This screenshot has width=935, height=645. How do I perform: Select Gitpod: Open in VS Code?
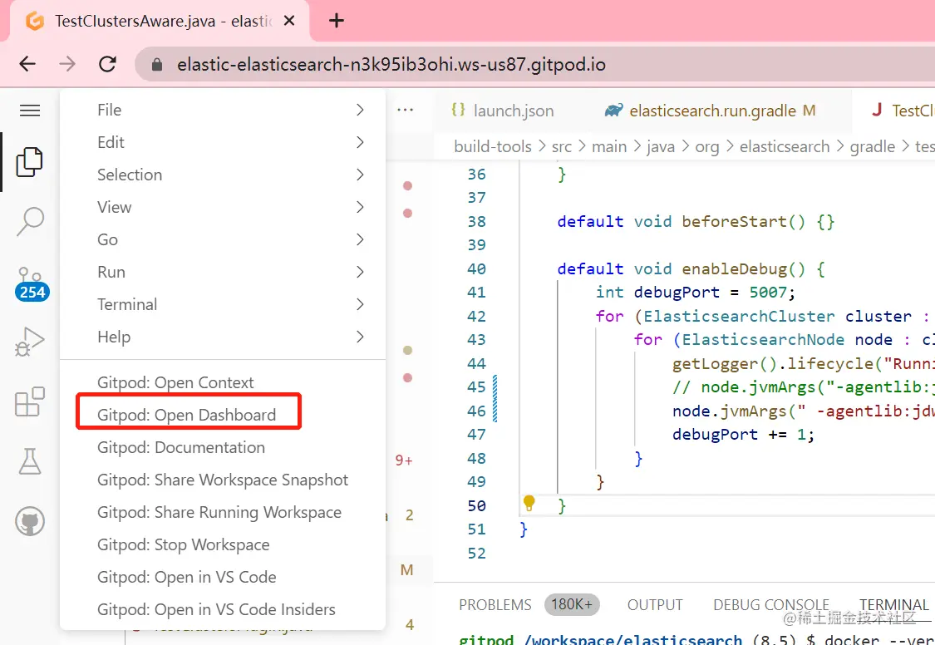coord(223,577)
